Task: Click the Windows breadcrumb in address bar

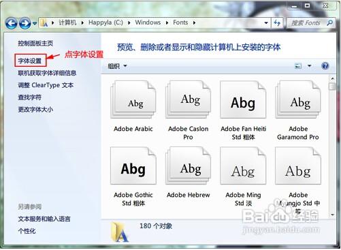Action: click(148, 22)
